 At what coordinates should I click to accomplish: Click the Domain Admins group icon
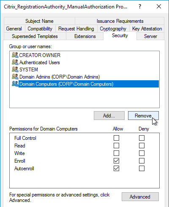15,76
